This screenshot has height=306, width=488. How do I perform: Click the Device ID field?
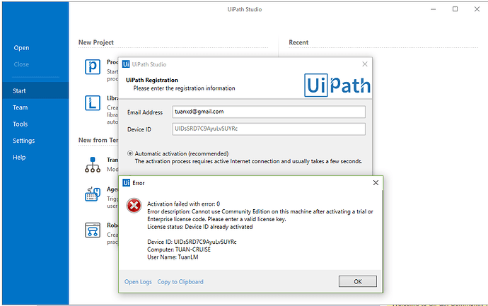click(269, 129)
